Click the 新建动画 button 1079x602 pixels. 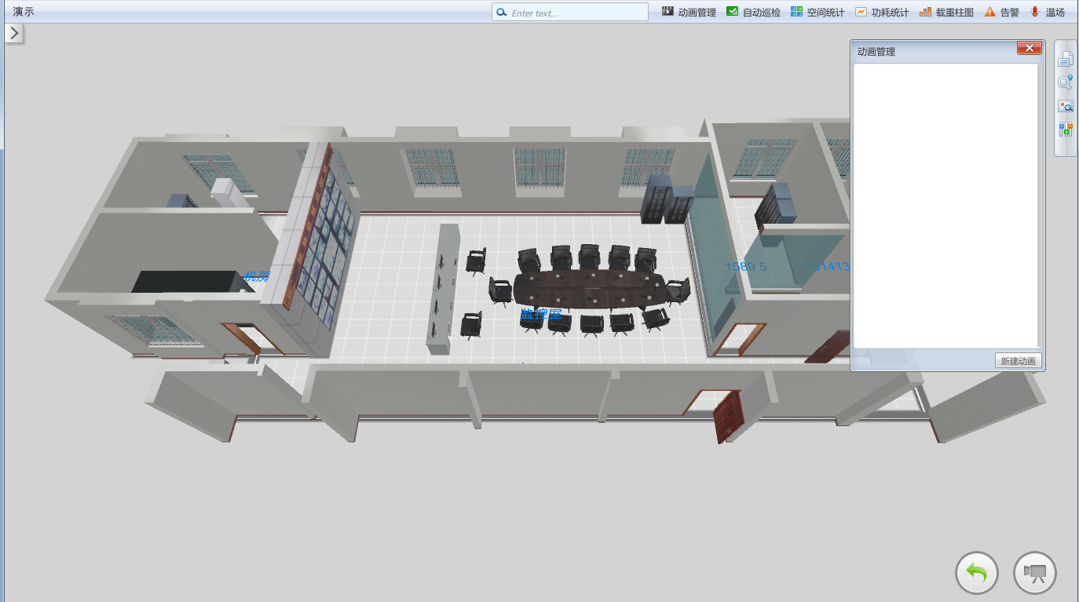[1019, 361]
